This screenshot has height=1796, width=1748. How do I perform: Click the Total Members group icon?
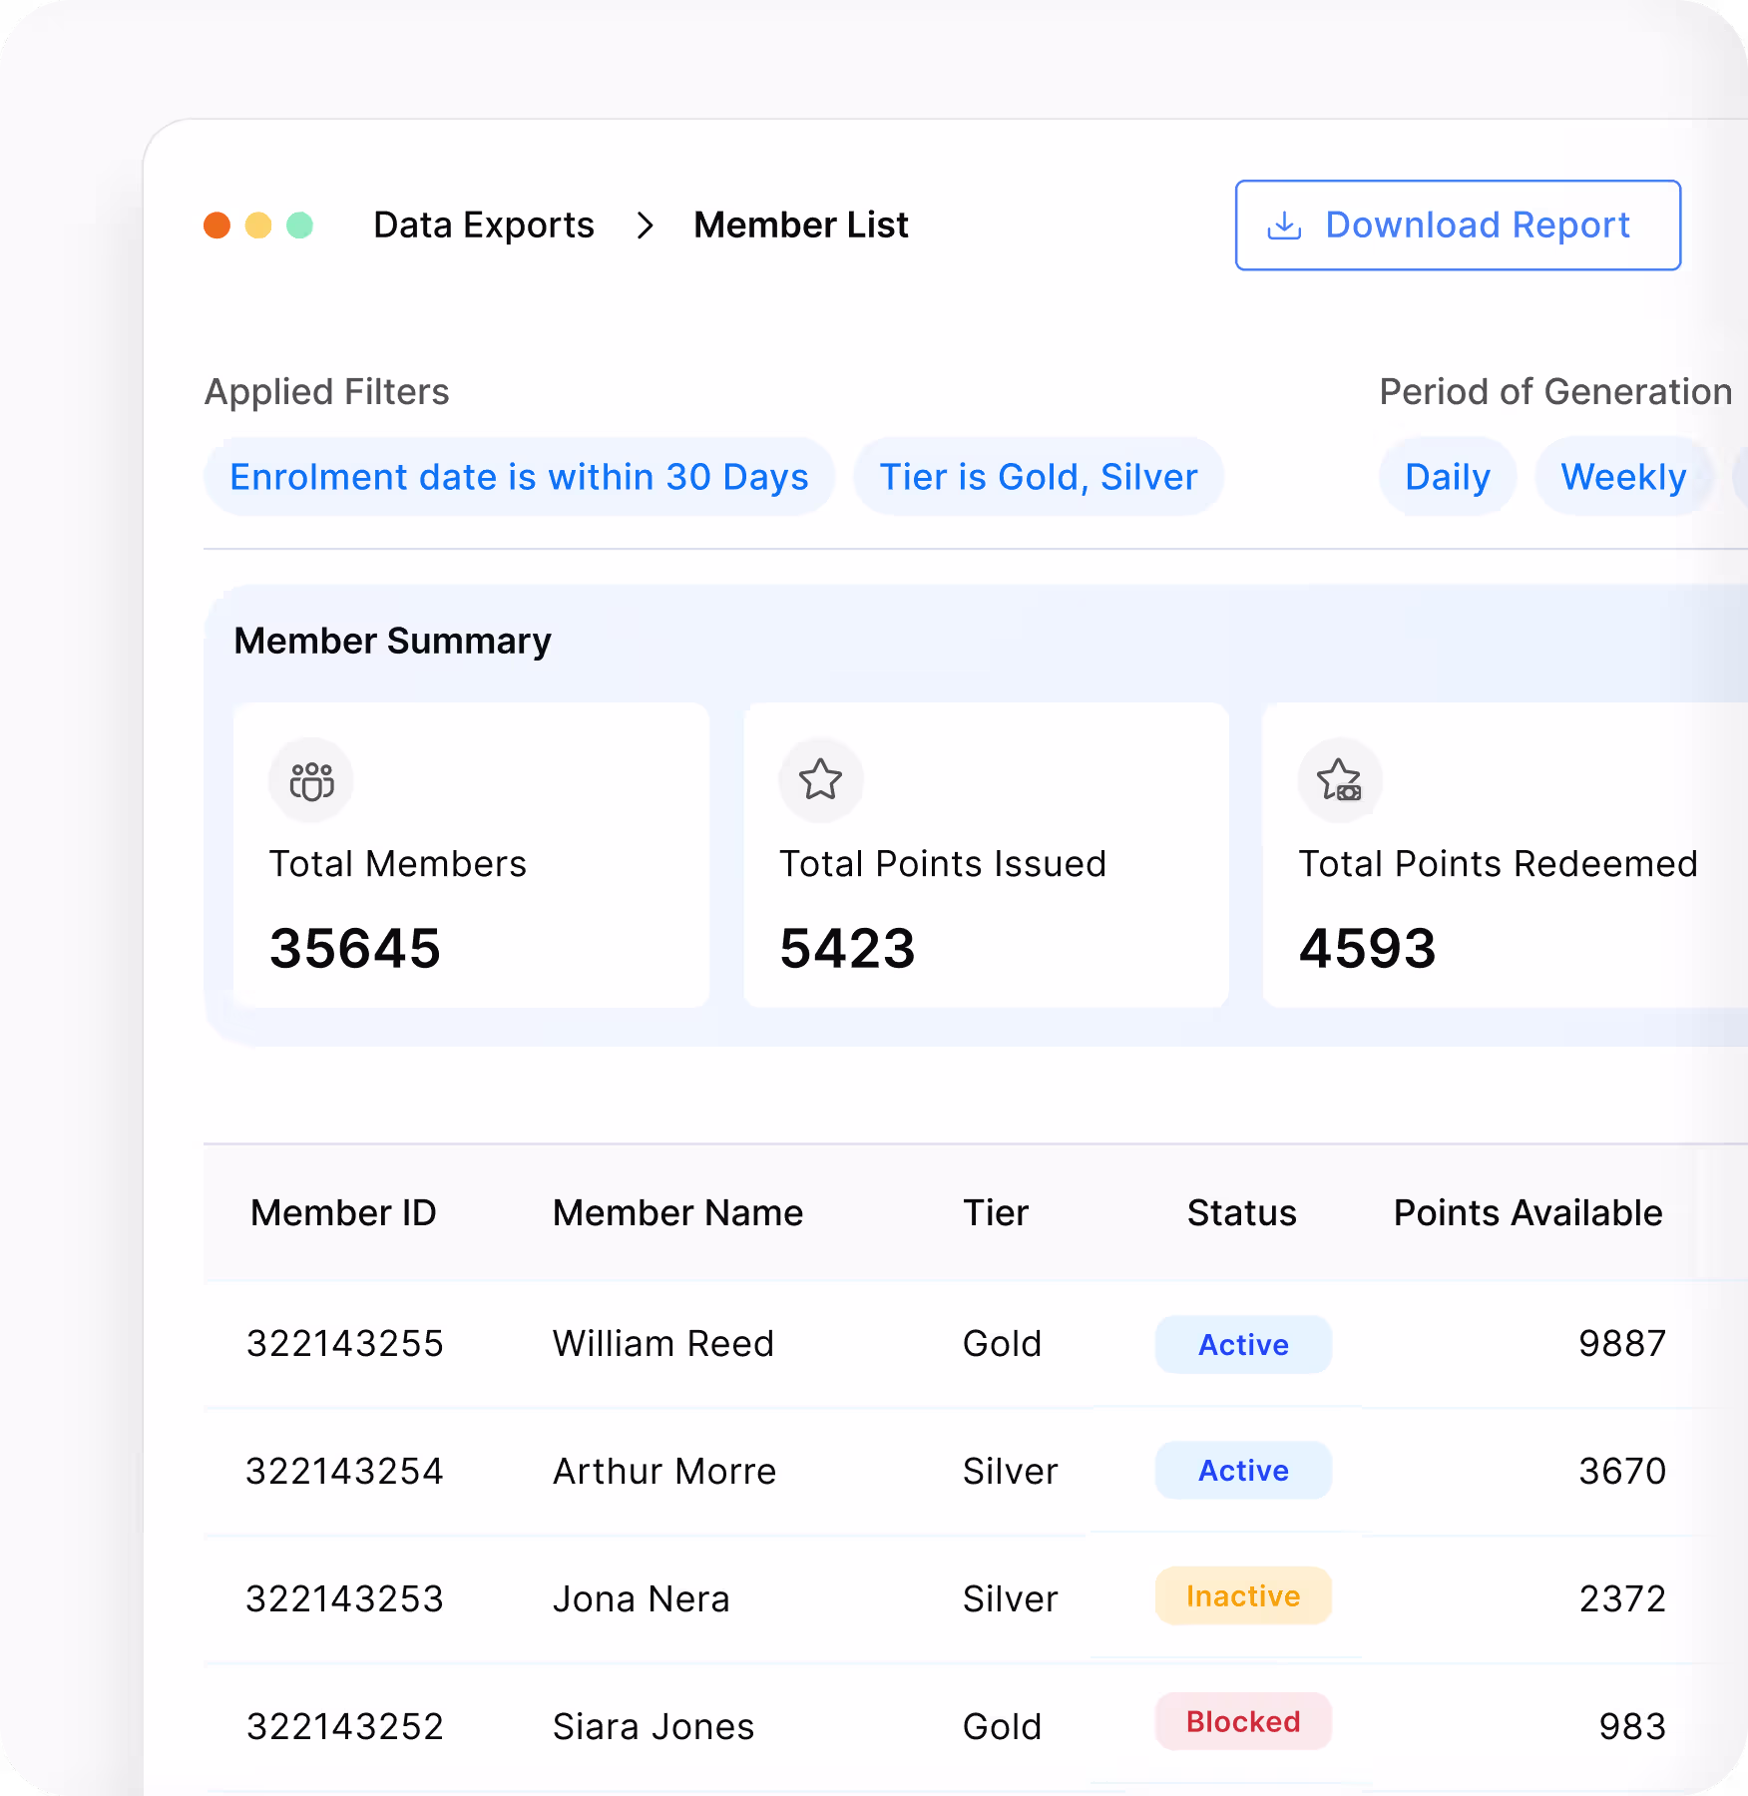coord(311,780)
